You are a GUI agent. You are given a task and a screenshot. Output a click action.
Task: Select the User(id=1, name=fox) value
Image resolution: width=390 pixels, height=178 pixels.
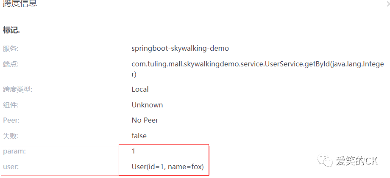coord(167,167)
